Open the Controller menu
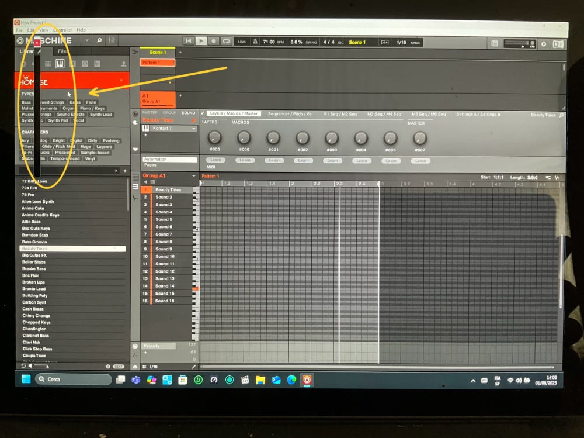 pyautogui.click(x=62, y=30)
